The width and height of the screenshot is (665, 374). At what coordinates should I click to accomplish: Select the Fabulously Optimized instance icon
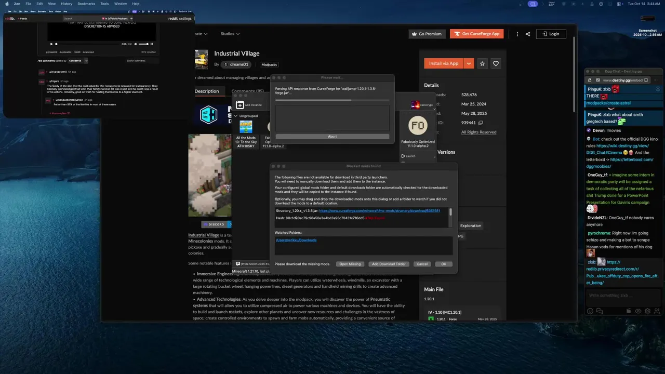(x=418, y=126)
